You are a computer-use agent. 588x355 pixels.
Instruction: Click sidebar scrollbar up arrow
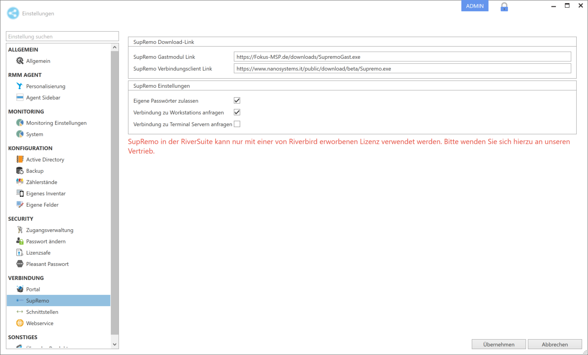point(114,47)
